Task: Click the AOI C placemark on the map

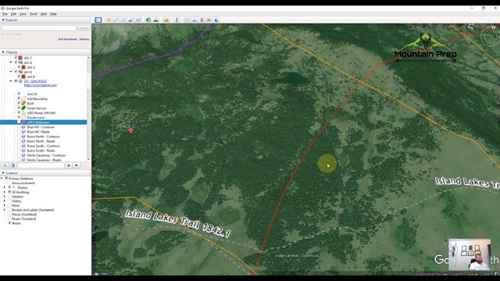Action: (131, 131)
